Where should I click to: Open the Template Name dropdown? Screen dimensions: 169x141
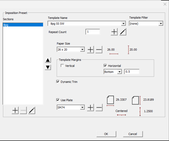pos(123,23)
